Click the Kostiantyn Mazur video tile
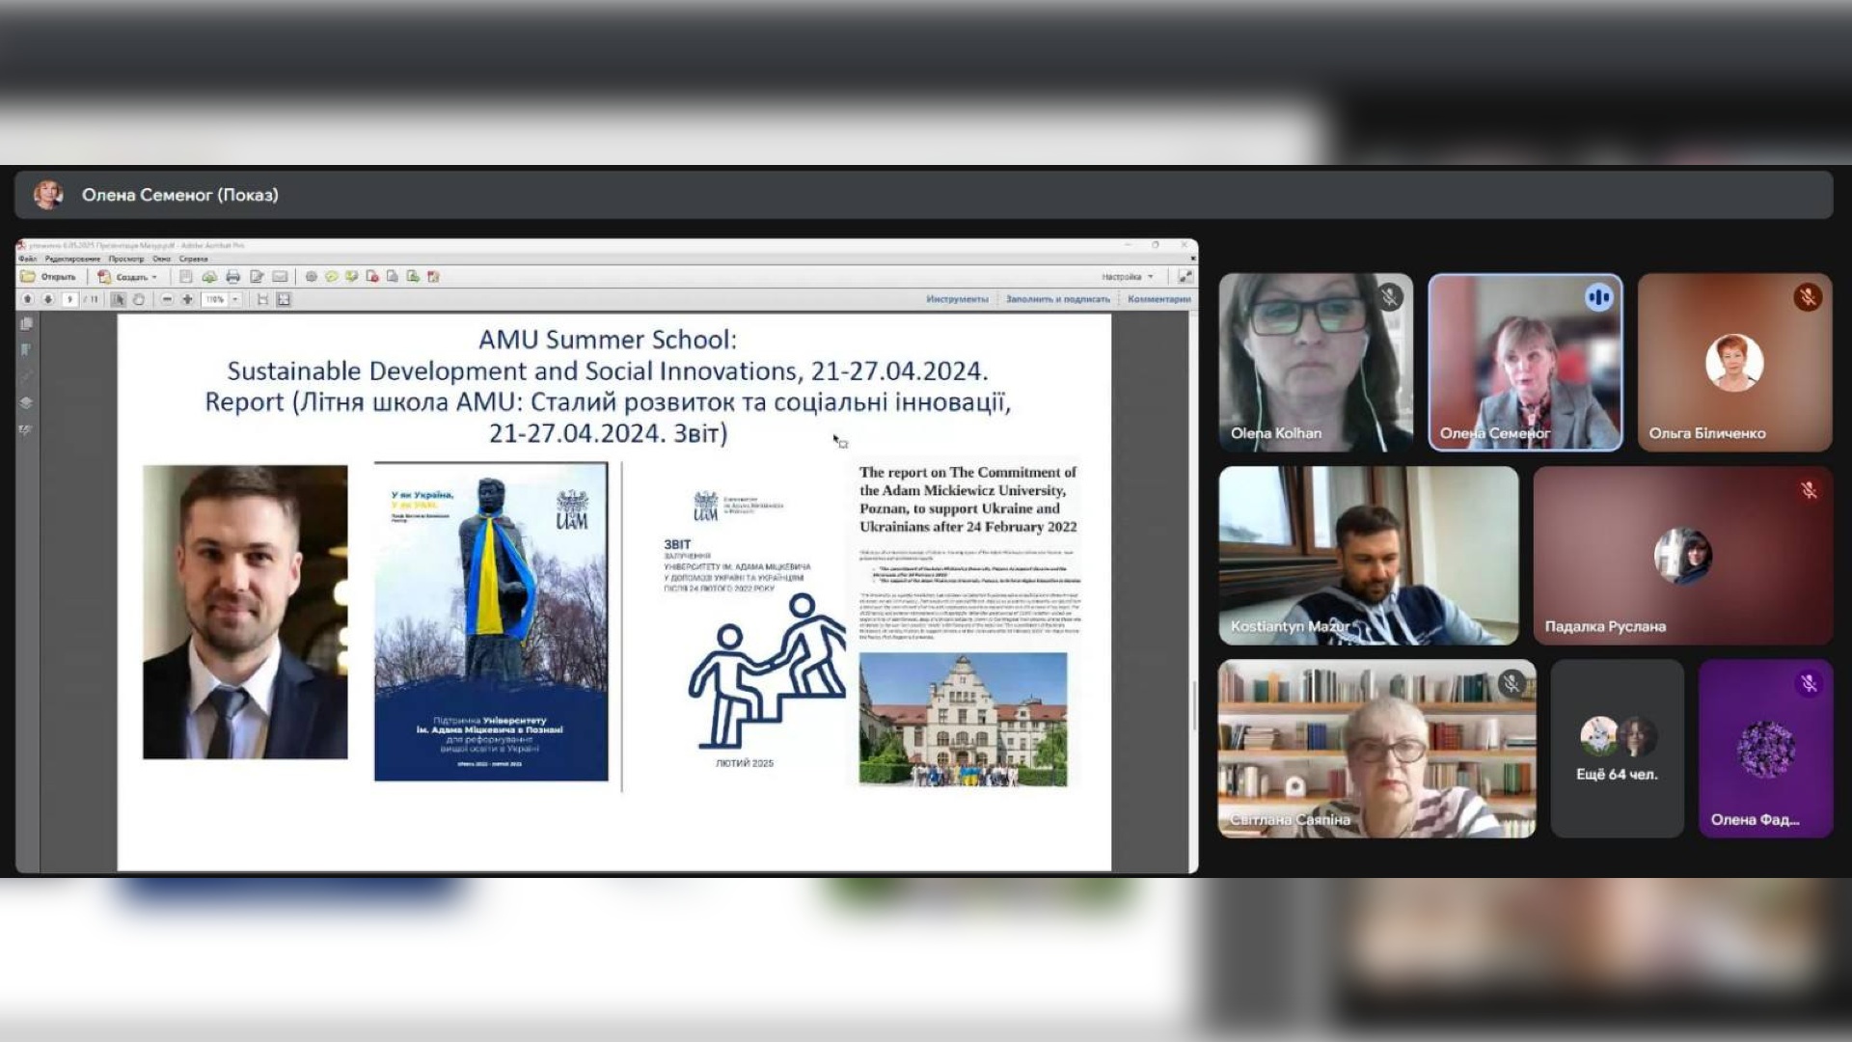 tap(1369, 556)
